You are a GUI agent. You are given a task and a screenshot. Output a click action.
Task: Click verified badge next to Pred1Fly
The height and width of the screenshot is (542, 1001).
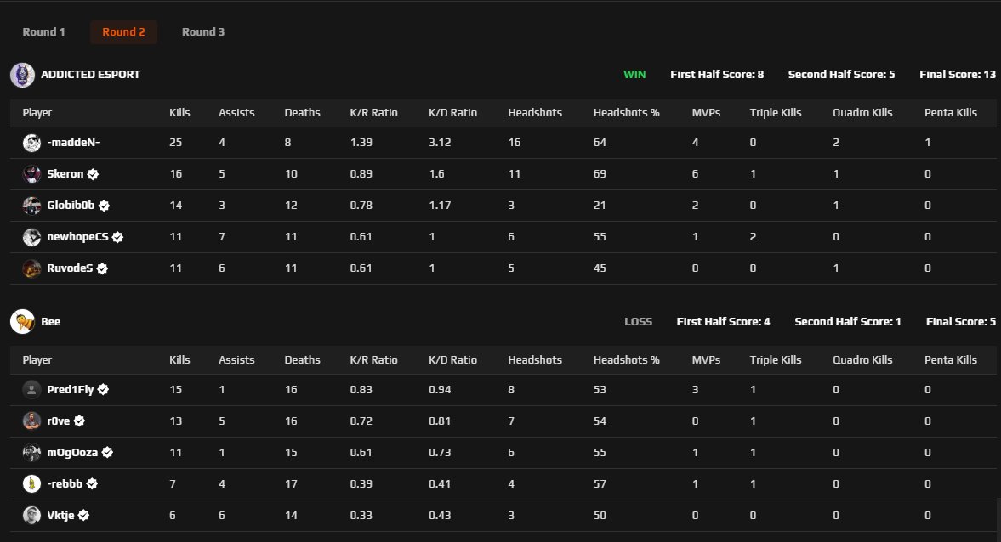point(103,390)
